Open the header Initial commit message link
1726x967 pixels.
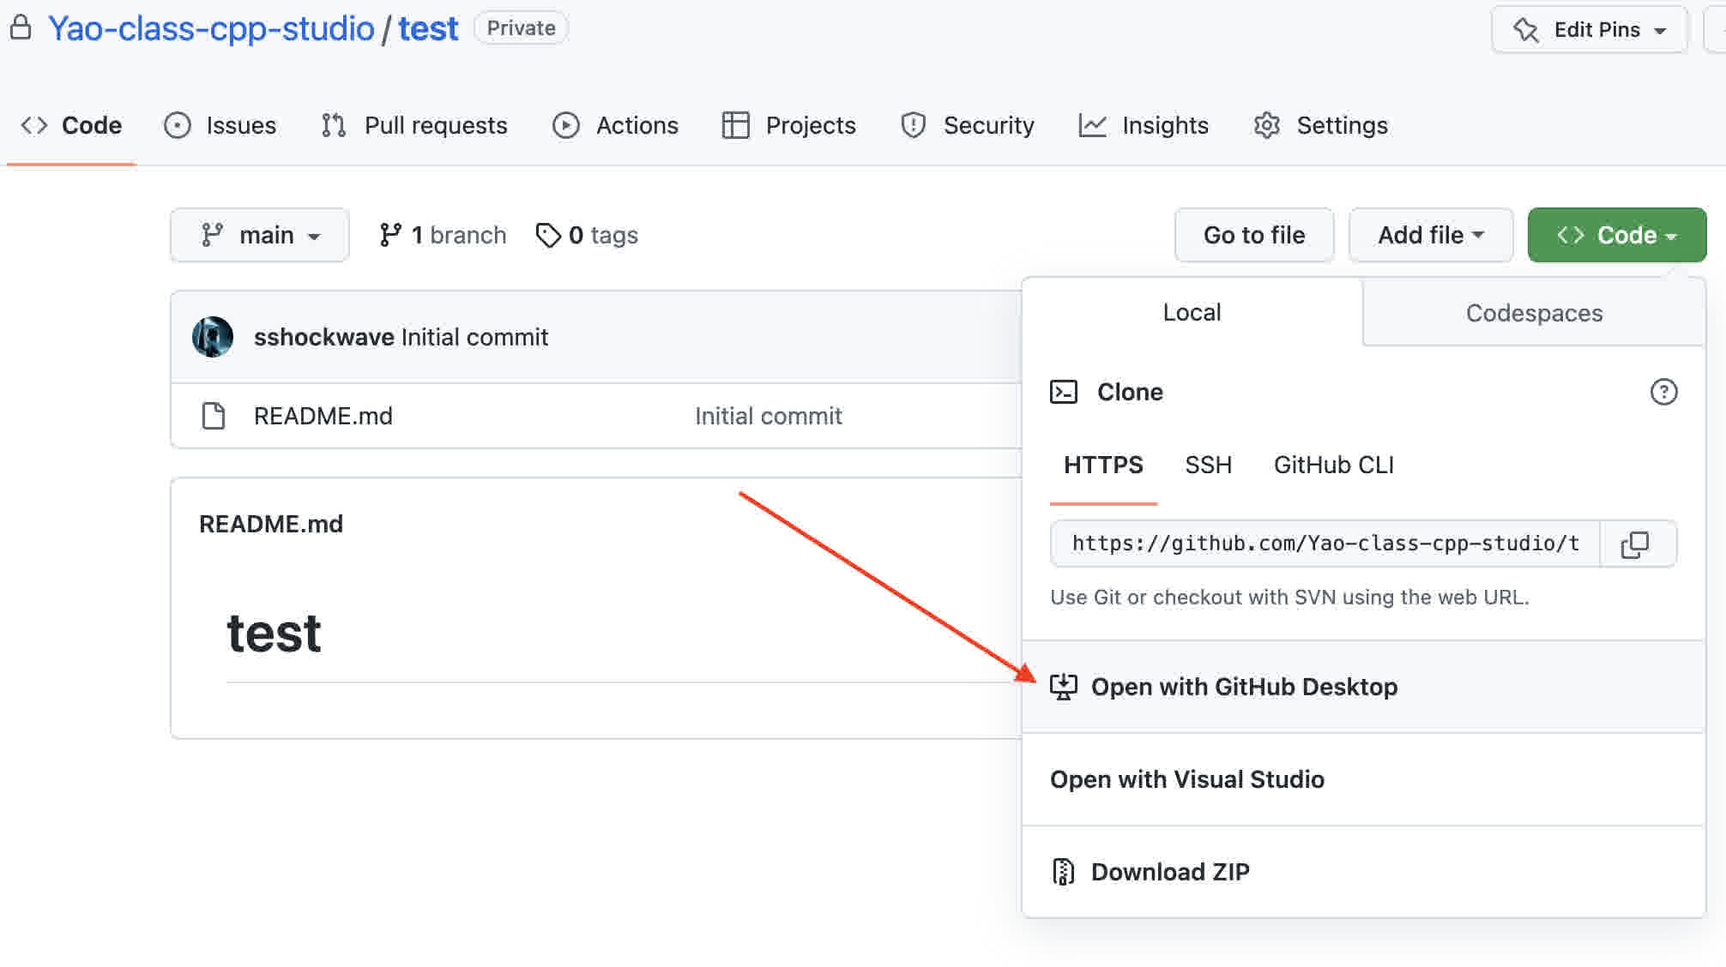[x=474, y=337]
